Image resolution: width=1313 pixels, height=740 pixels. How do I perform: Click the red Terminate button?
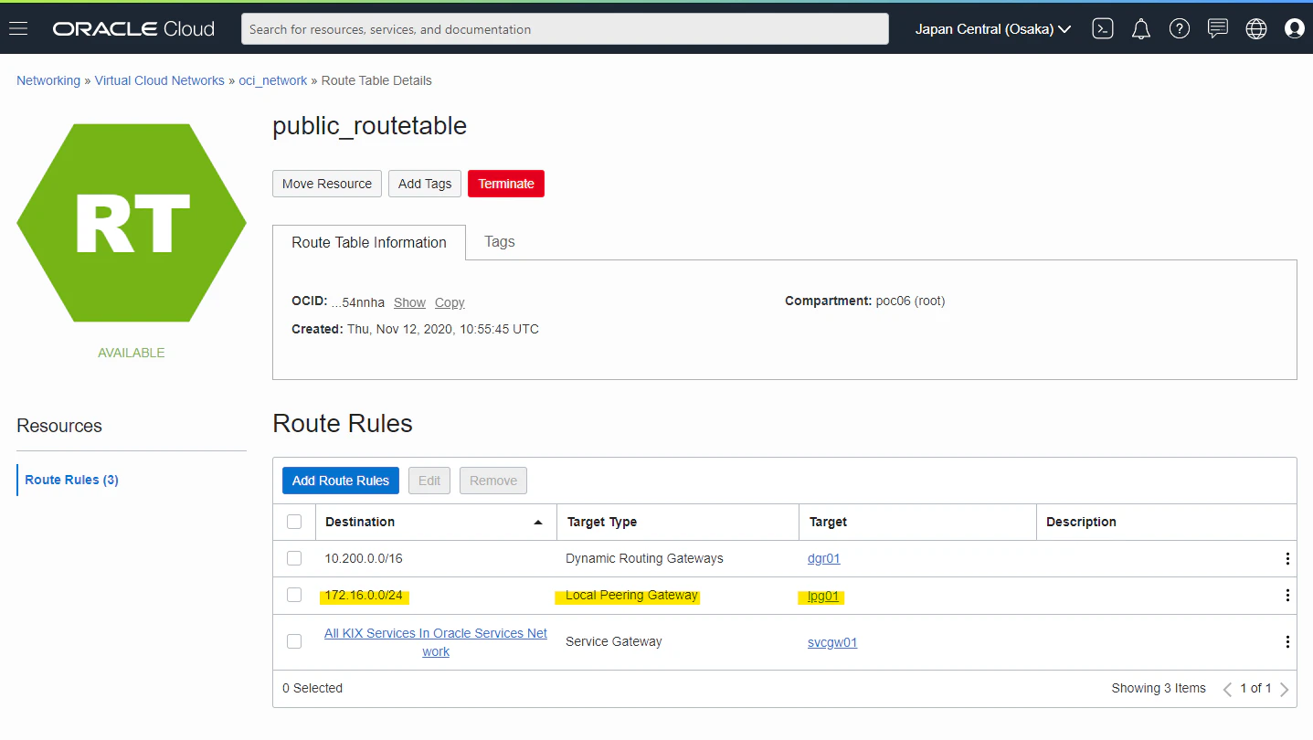tap(506, 184)
